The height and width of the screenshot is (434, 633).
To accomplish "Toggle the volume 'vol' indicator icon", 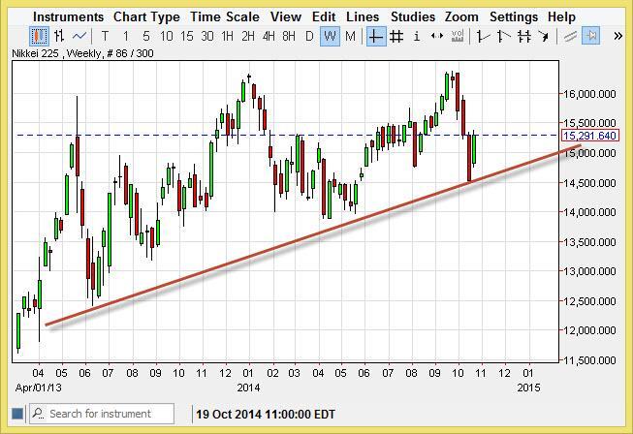I will [458, 36].
